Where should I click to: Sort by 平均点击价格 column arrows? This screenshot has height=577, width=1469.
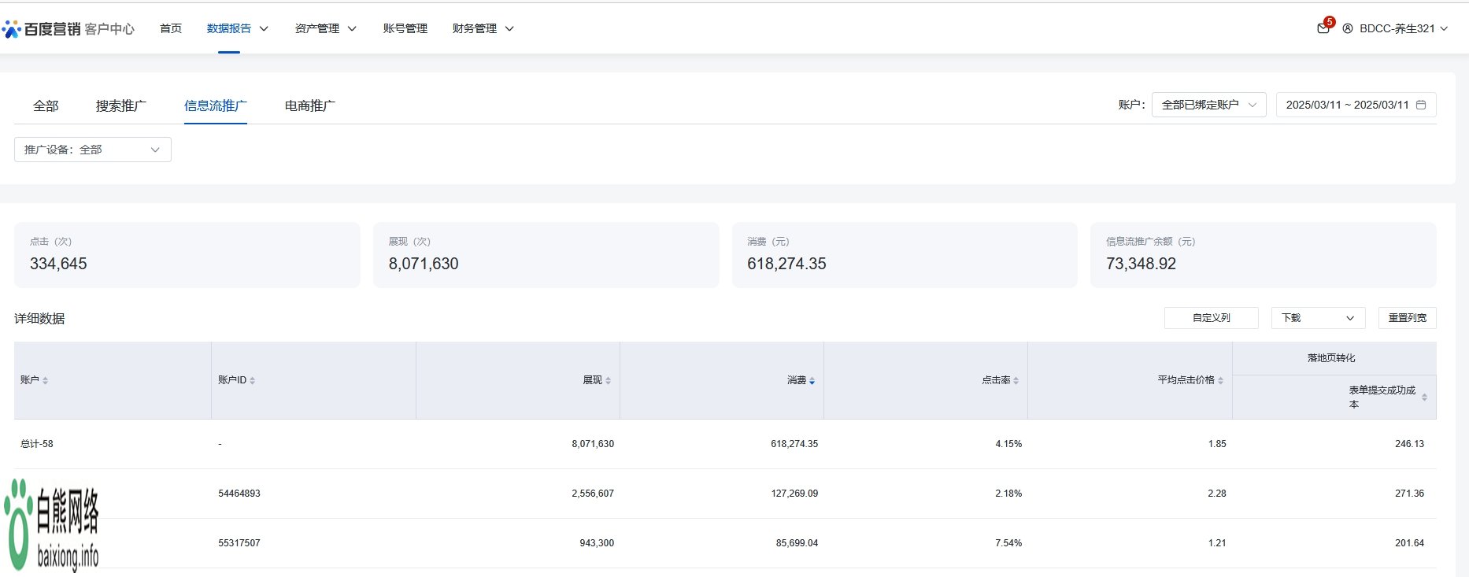[x=1220, y=381]
